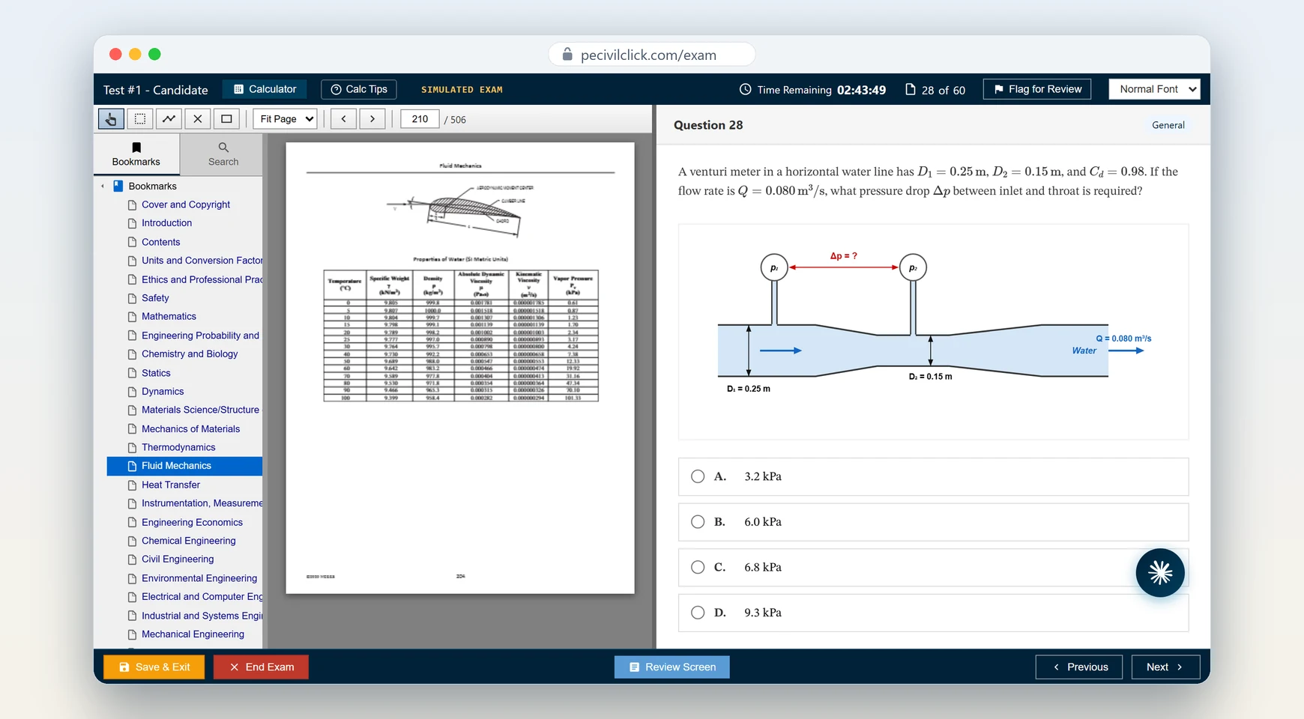Click the blue Bookmarks book icon
The width and height of the screenshot is (1304, 719).
pyautogui.click(x=118, y=186)
